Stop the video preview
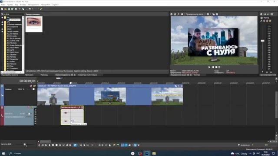 [216, 67]
